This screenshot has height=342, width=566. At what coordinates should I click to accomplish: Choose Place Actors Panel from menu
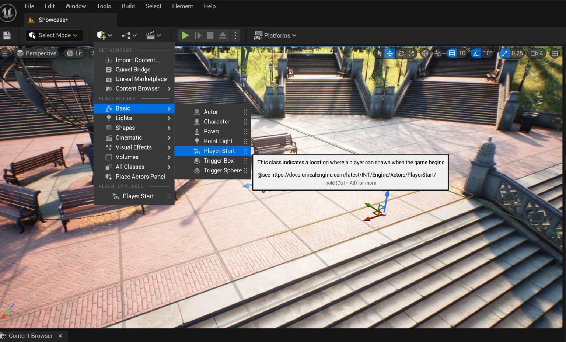click(x=140, y=177)
